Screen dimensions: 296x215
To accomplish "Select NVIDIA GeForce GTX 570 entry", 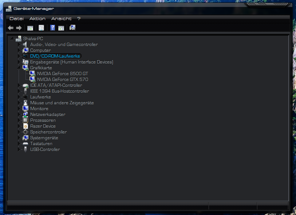I will (63, 79).
